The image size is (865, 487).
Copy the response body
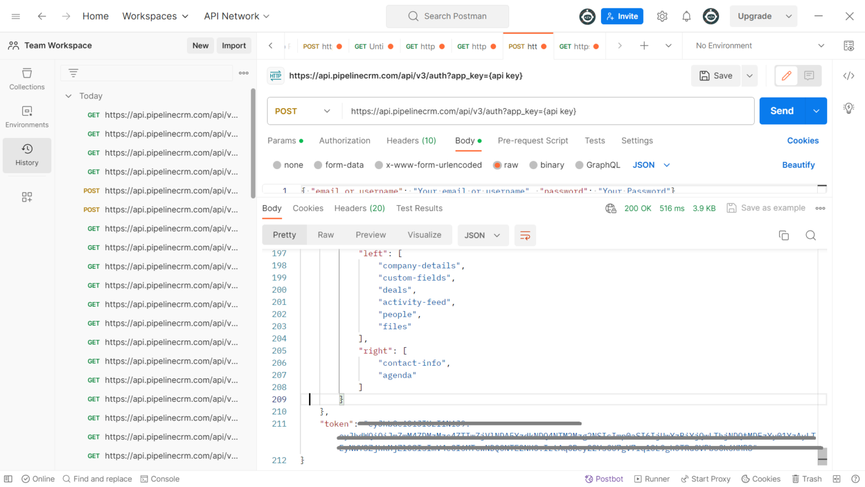784,235
